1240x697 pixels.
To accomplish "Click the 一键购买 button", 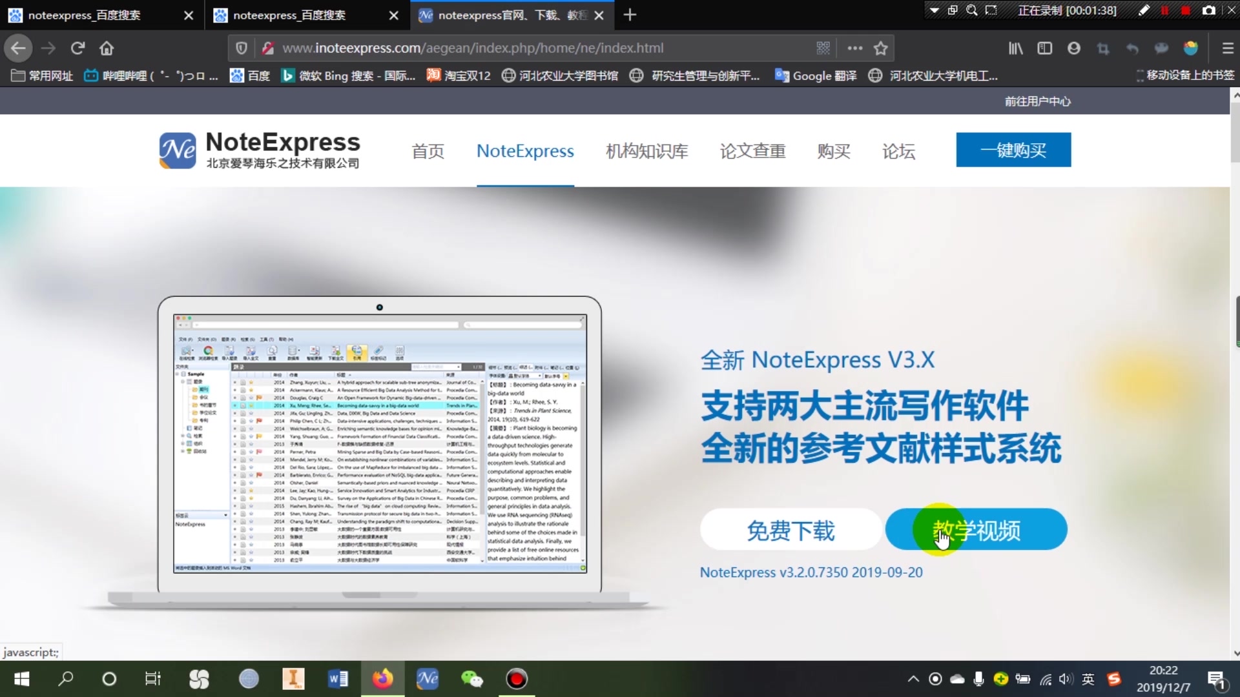I will click(x=1013, y=150).
